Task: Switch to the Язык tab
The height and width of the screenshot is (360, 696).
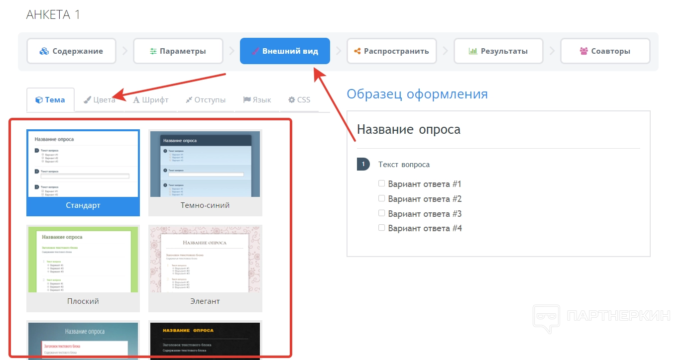Action: coord(257,100)
